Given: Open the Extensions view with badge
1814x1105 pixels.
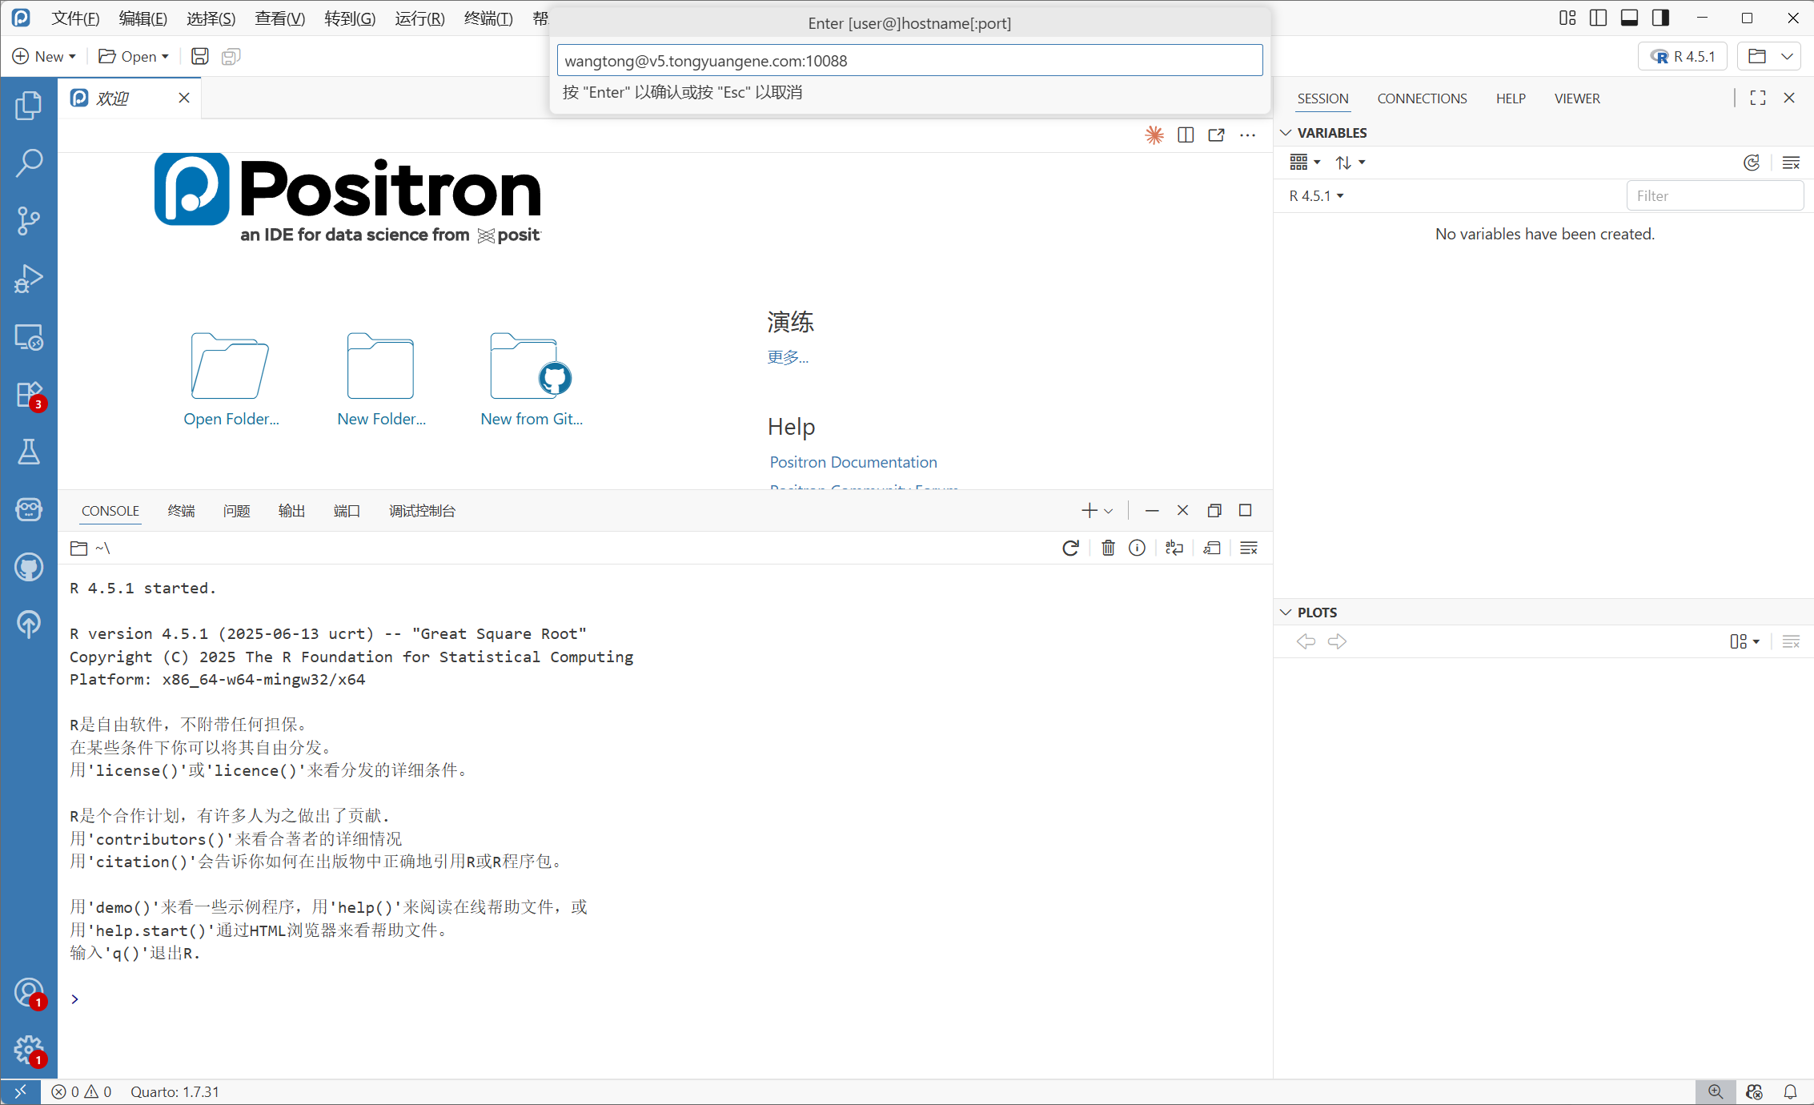Looking at the screenshot, I should pyautogui.click(x=29, y=395).
